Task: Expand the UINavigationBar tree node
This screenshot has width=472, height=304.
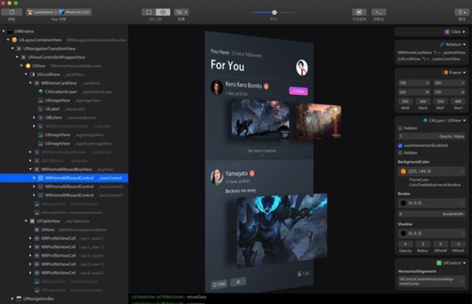Action: [13, 299]
